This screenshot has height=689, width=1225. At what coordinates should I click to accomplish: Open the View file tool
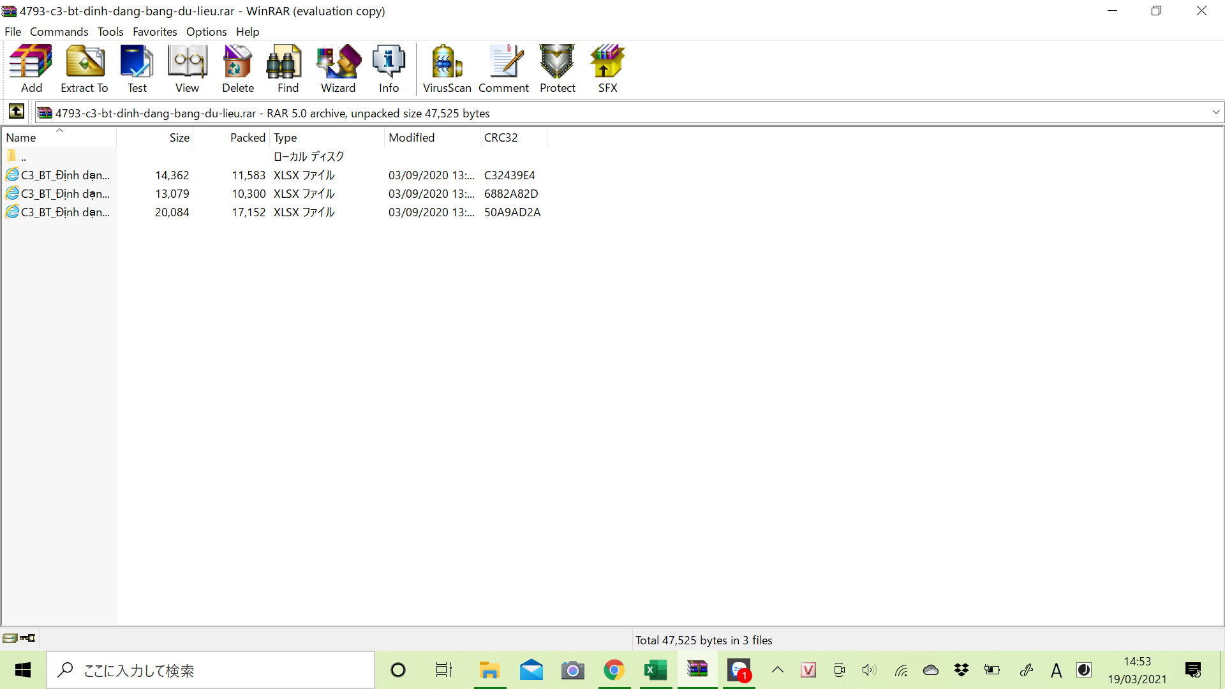(x=187, y=69)
